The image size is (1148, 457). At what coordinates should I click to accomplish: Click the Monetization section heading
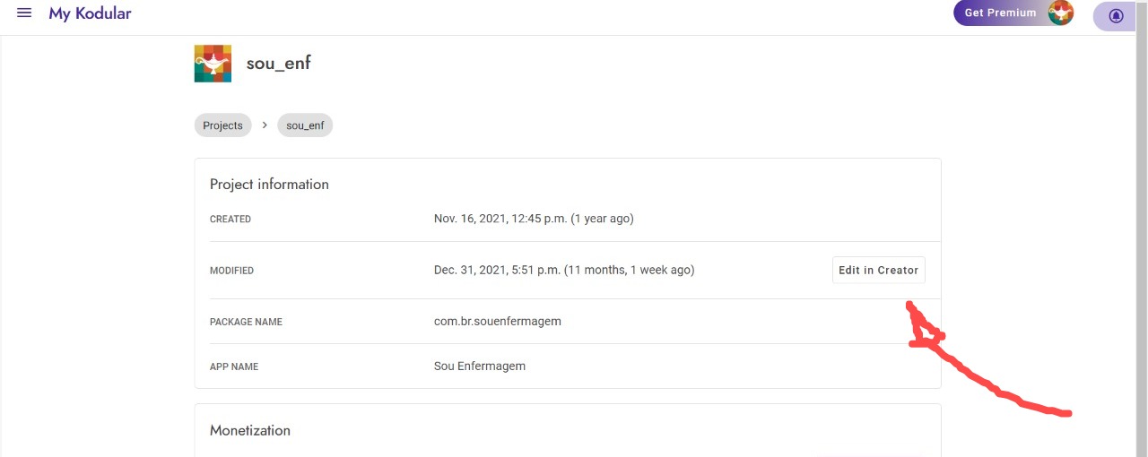coord(250,430)
